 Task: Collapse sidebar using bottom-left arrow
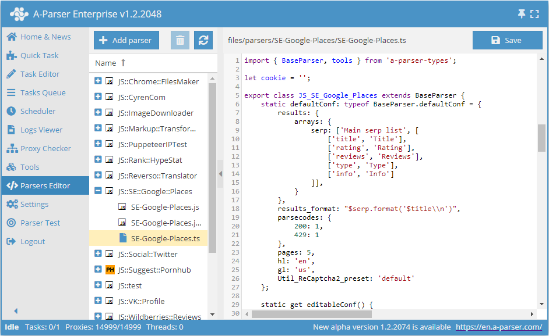tap(16, 311)
